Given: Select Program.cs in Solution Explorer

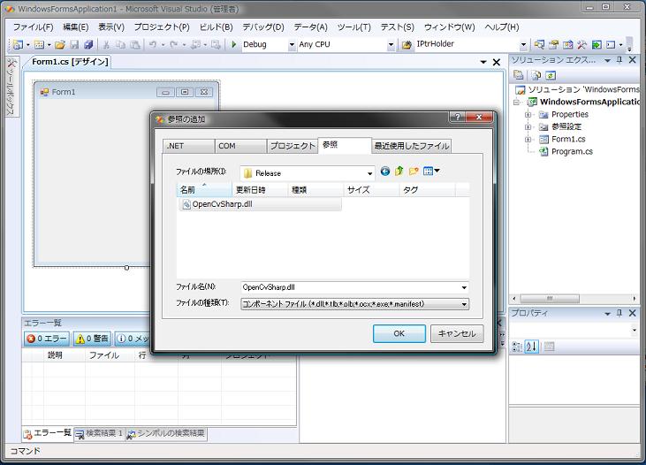Looking at the screenshot, I should 572,152.
